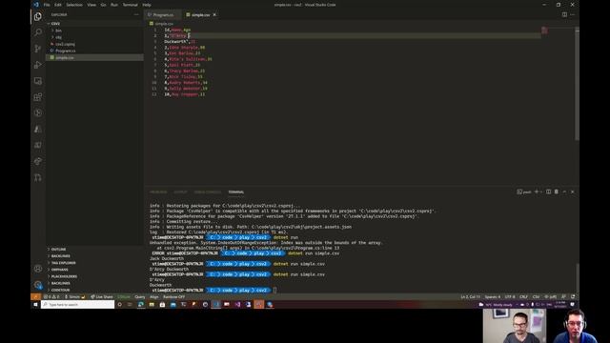Click the Ln 2, Col cursor position indicator

(470, 296)
